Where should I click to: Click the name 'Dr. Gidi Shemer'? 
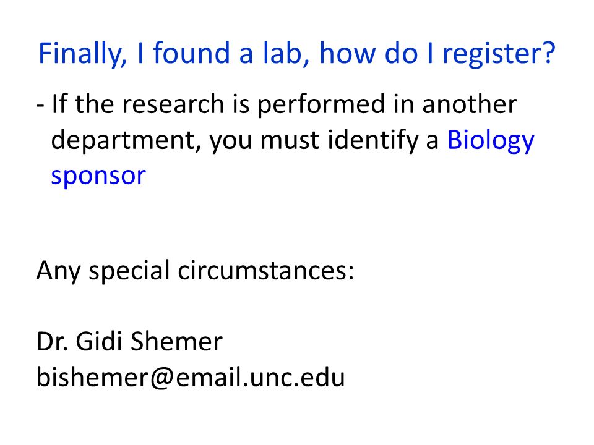pyautogui.click(x=129, y=341)
